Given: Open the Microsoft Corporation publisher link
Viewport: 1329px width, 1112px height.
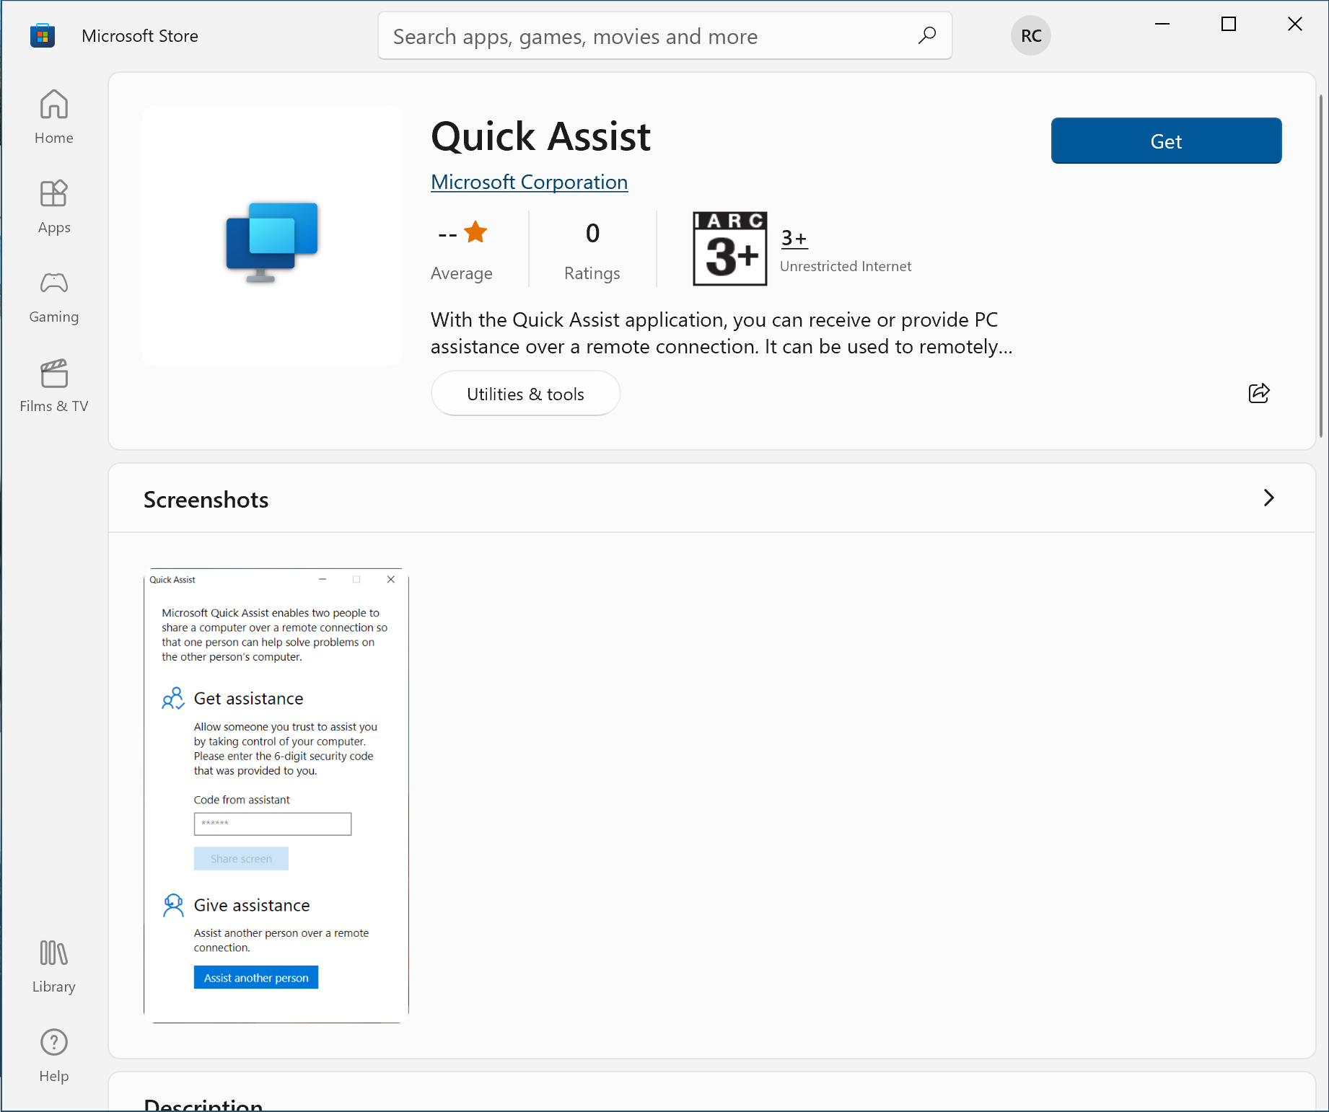Looking at the screenshot, I should (529, 182).
